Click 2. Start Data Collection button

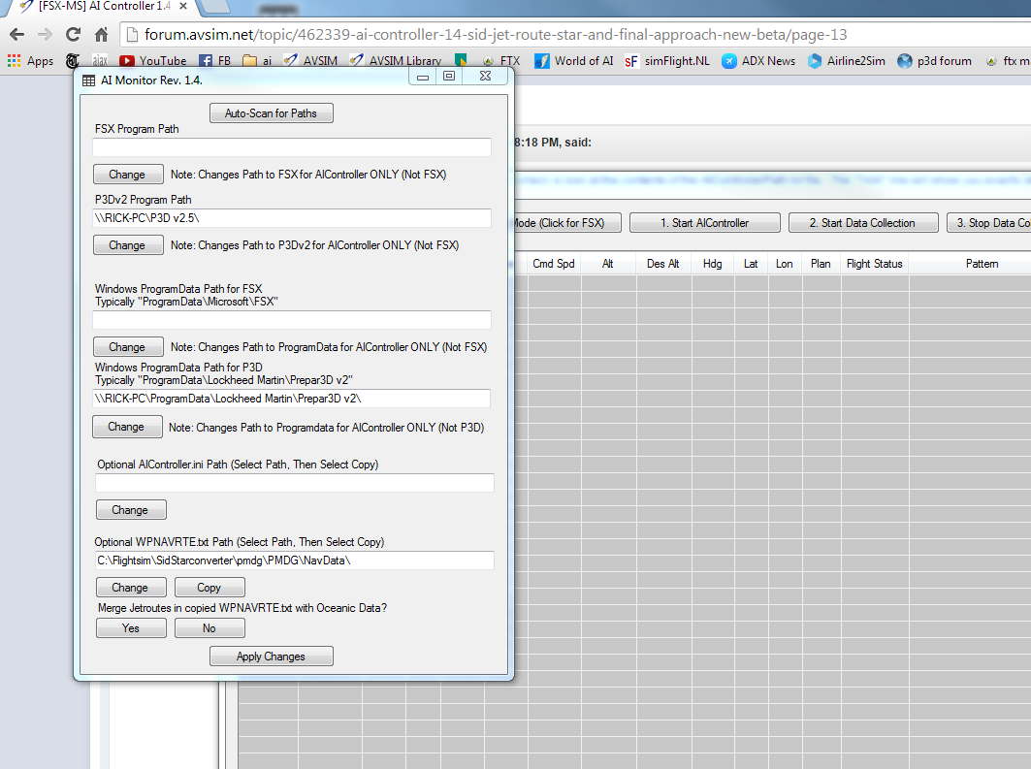tap(862, 223)
